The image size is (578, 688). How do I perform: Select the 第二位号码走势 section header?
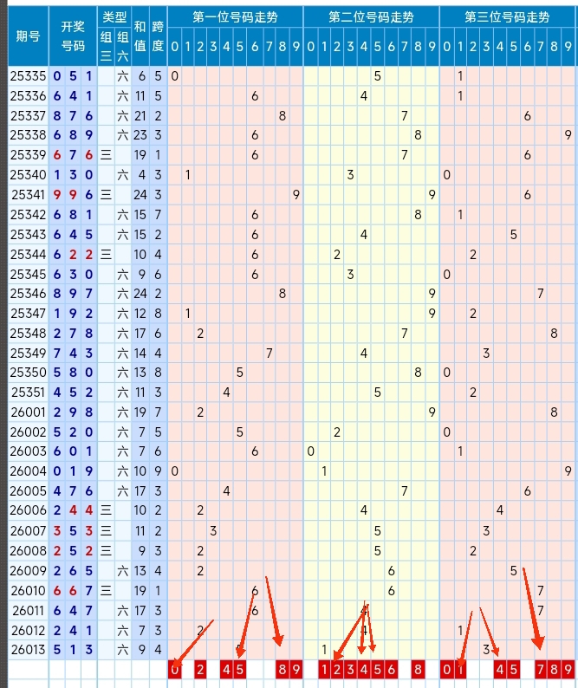371,17
